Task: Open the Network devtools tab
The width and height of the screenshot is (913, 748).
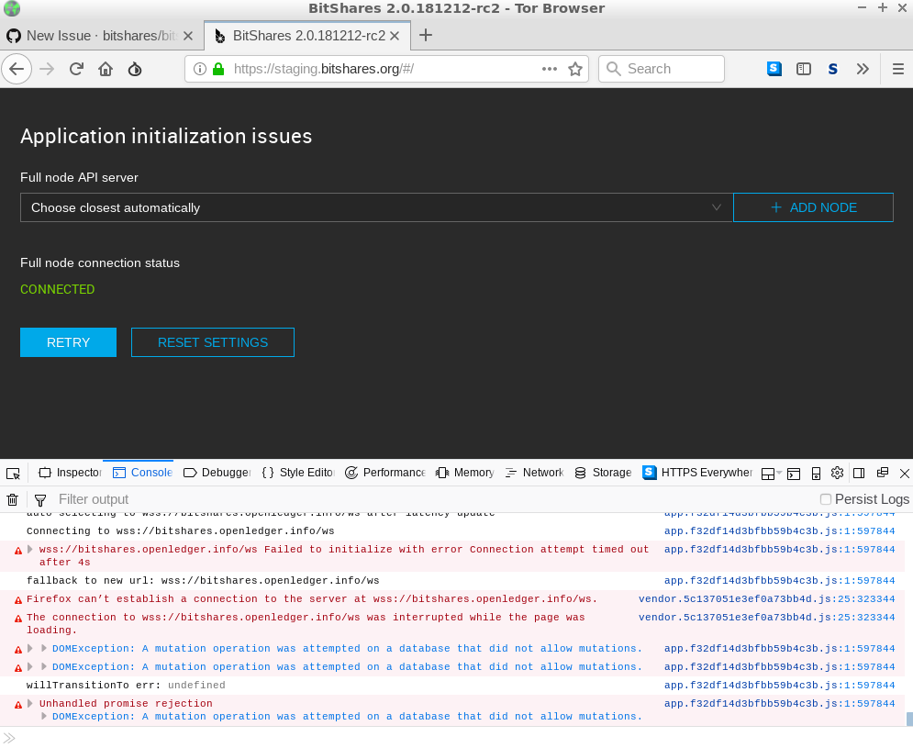Action: 534,473
